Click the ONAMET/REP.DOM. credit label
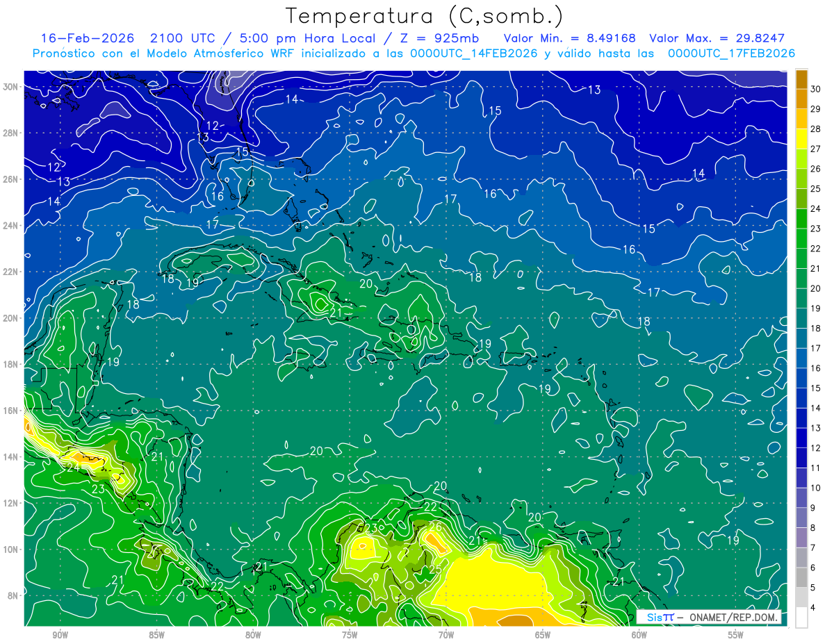The width and height of the screenshot is (834, 644). [734, 617]
